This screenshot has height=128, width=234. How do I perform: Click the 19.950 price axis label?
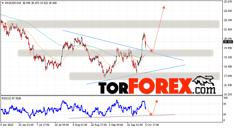tap(228, 48)
